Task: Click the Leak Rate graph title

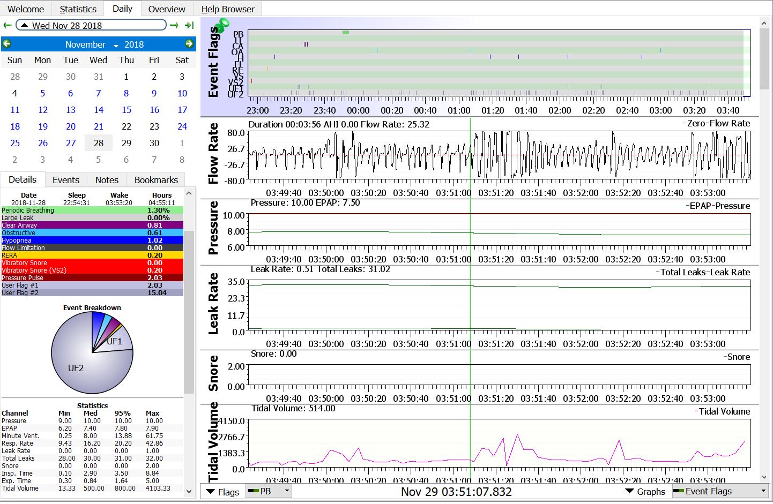Action: coord(213,304)
